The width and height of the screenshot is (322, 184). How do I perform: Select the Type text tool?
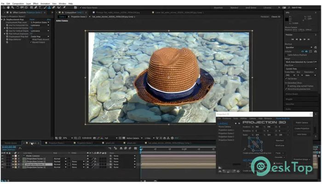click(x=40, y=7)
